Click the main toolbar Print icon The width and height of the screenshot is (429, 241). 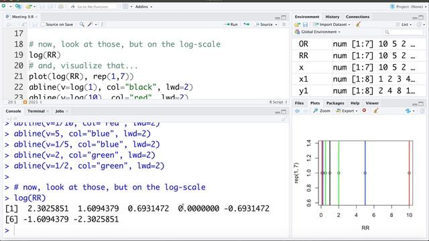(61, 6)
